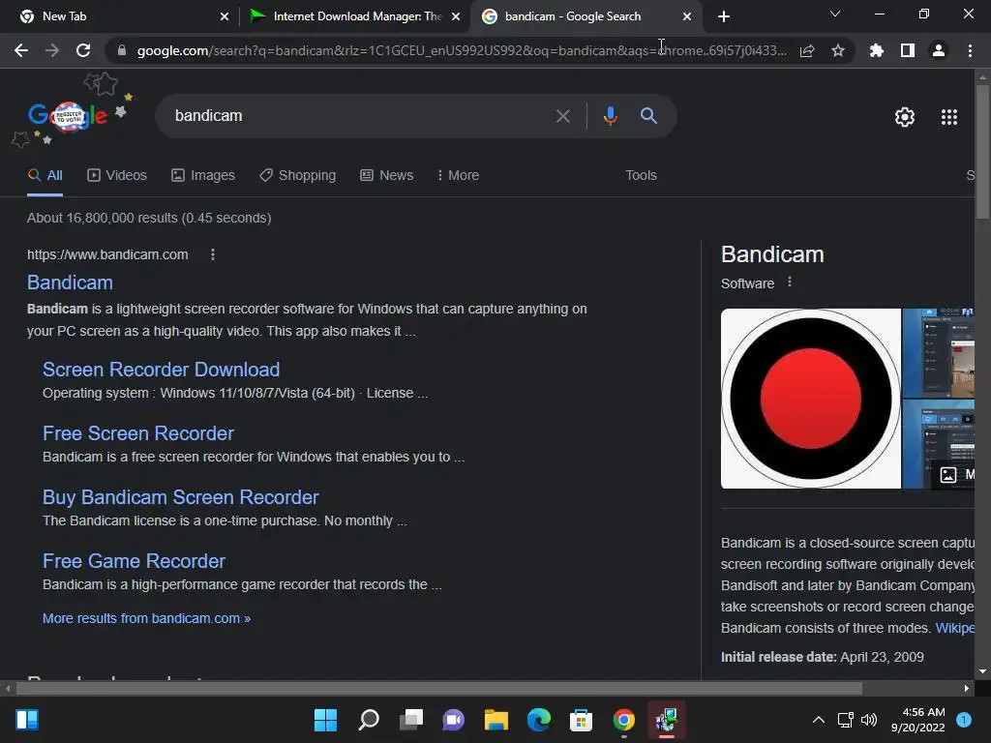
Task: Open the tab search dropdown chevron
Action: click(835, 14)
